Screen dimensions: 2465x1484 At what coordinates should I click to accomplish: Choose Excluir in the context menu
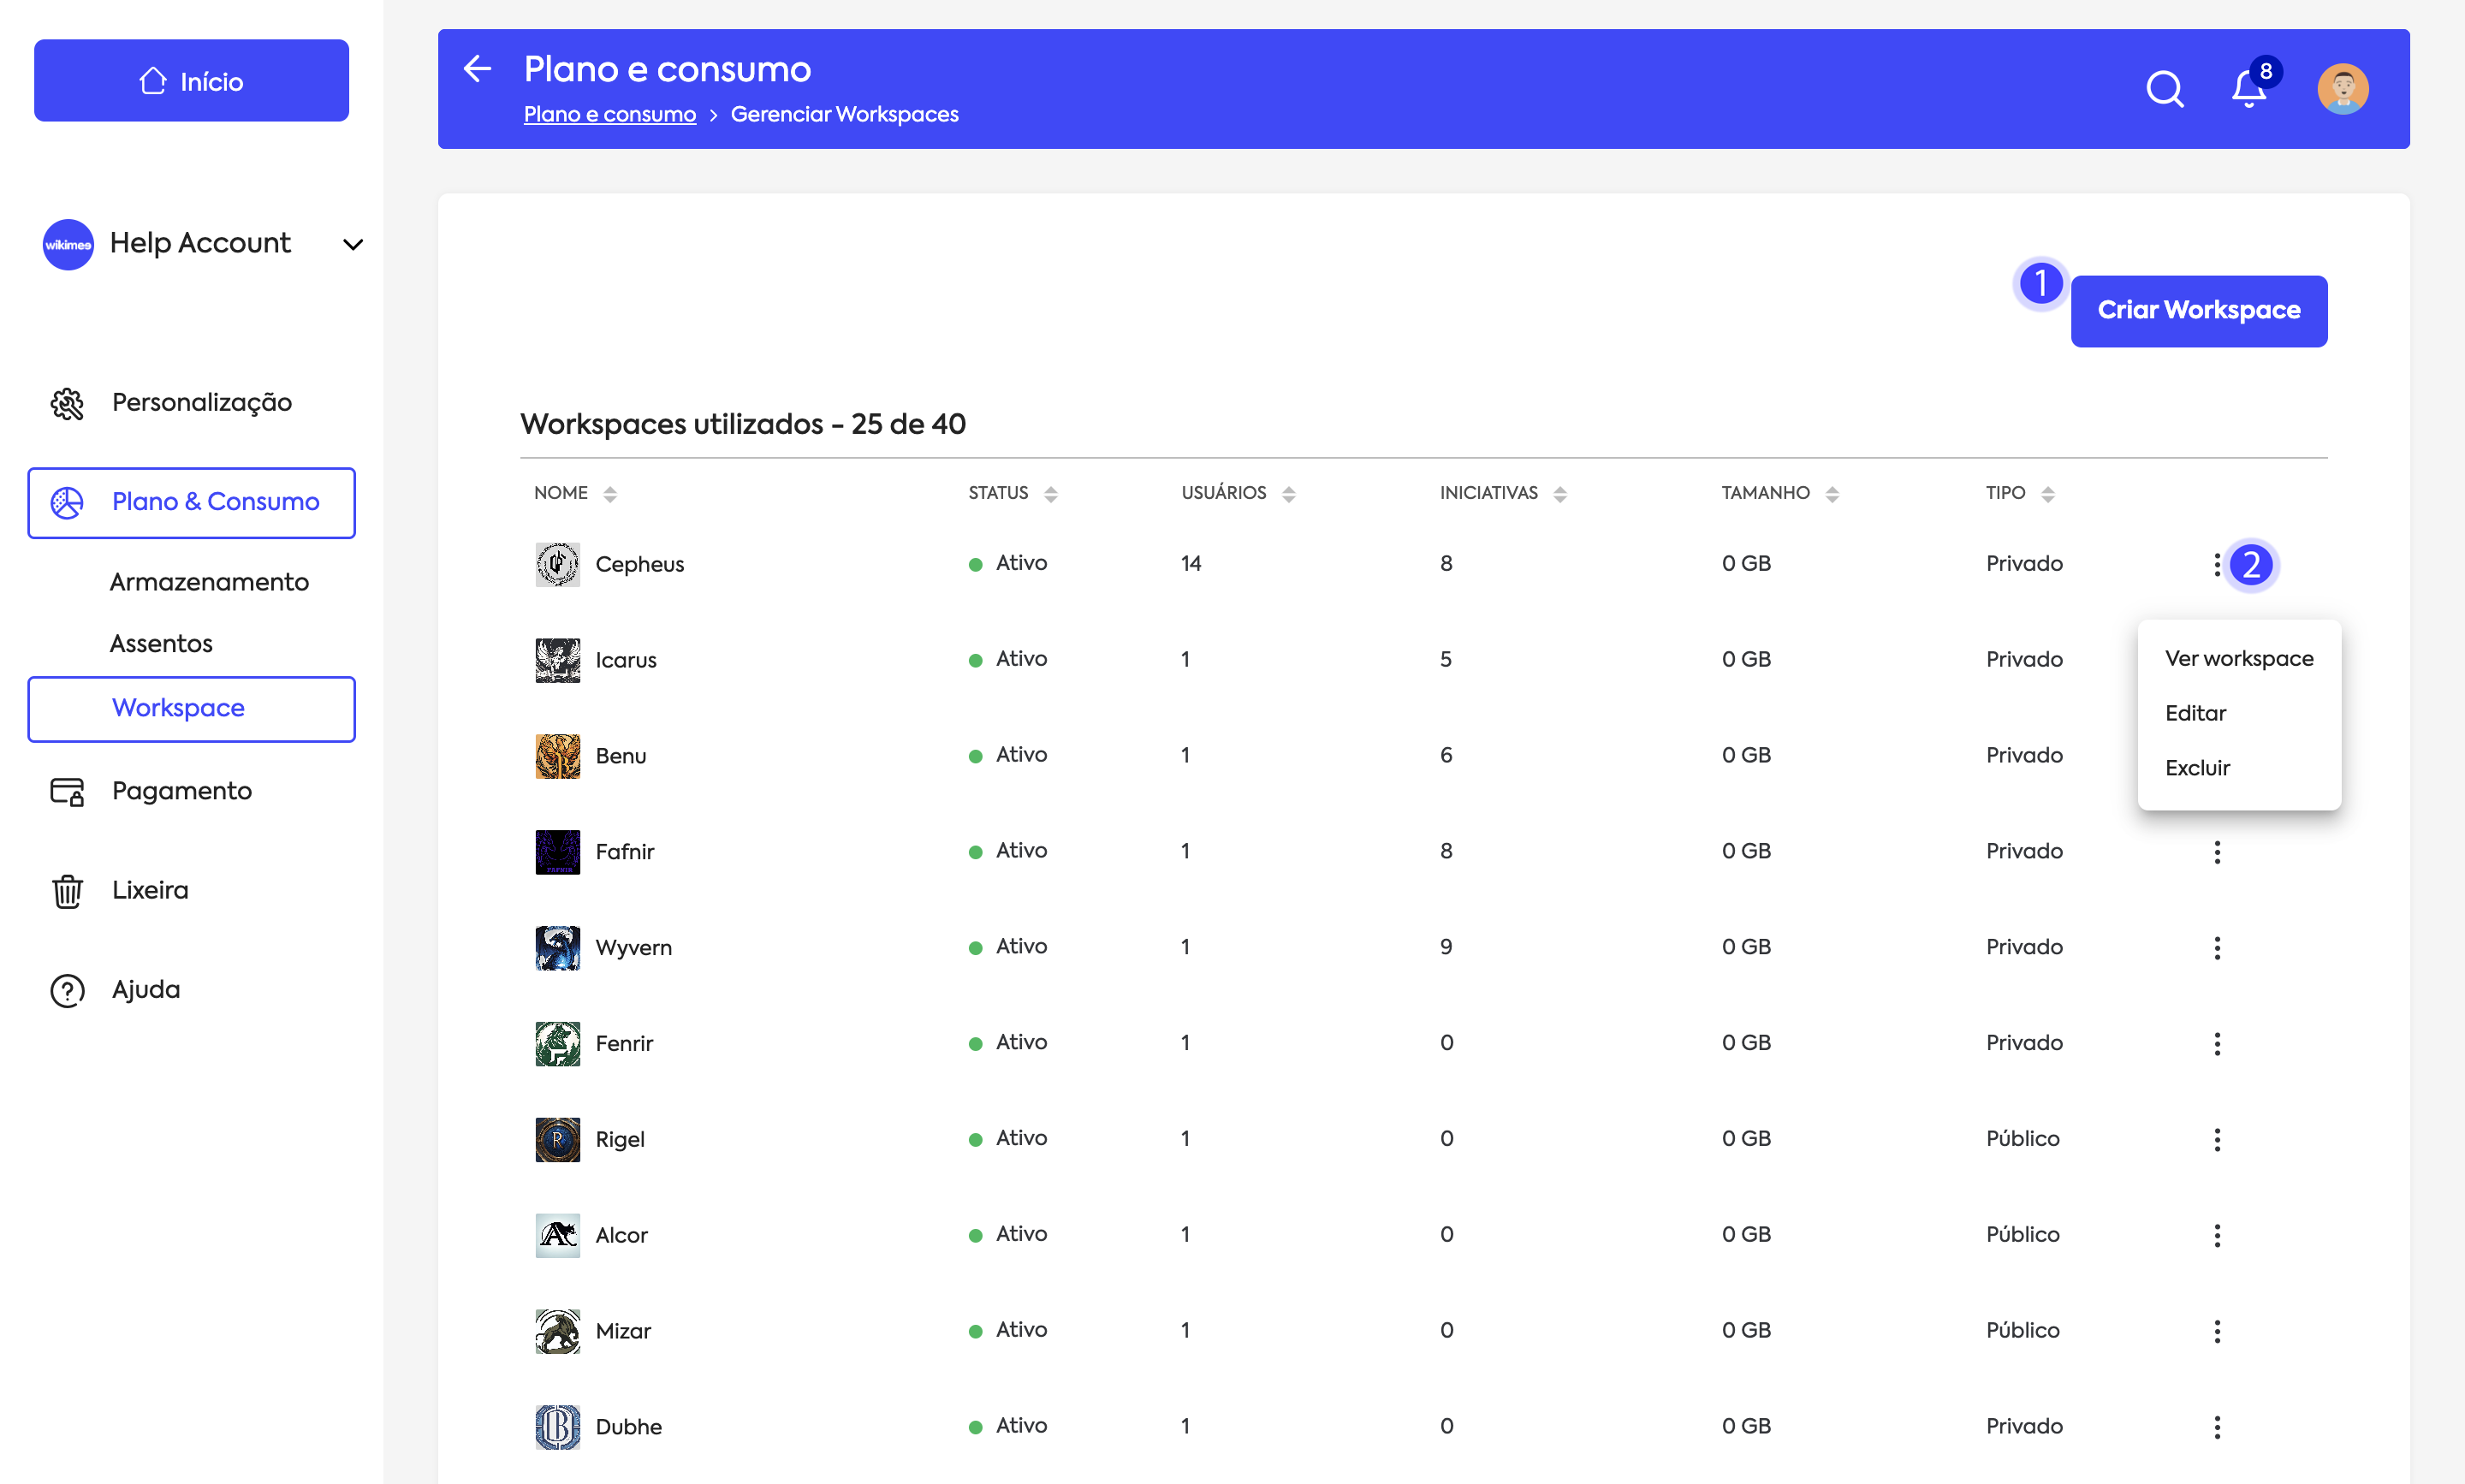[x=2197, y=768]
